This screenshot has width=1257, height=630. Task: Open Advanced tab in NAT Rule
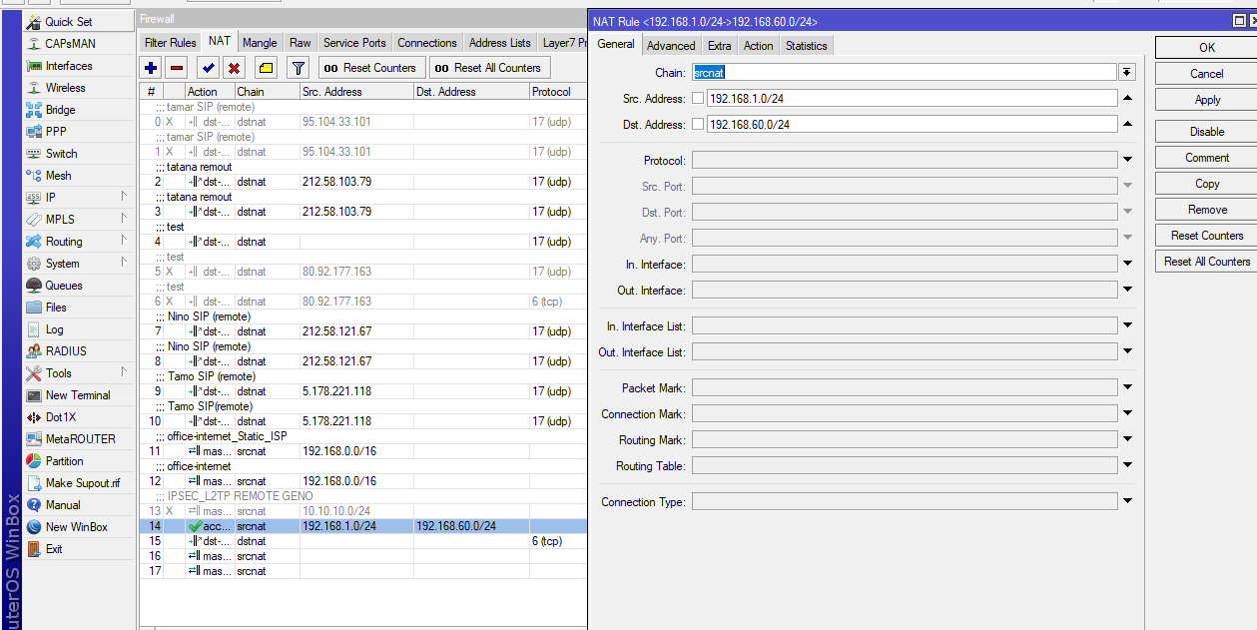671,46
